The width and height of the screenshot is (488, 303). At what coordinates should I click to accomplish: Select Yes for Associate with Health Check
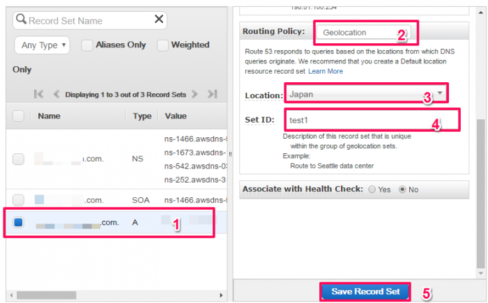372,189
